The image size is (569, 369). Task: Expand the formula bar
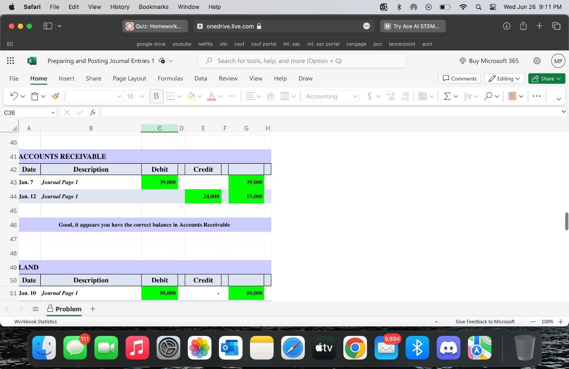pos(563,112)
